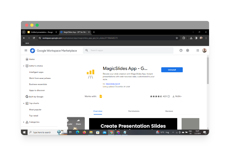Viewport: 230px width, 156px height.
Task: Open Task View on the taskbar
Action: point(70,132)
